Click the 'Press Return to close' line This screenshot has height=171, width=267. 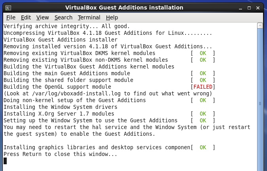[x=61, y=154]
